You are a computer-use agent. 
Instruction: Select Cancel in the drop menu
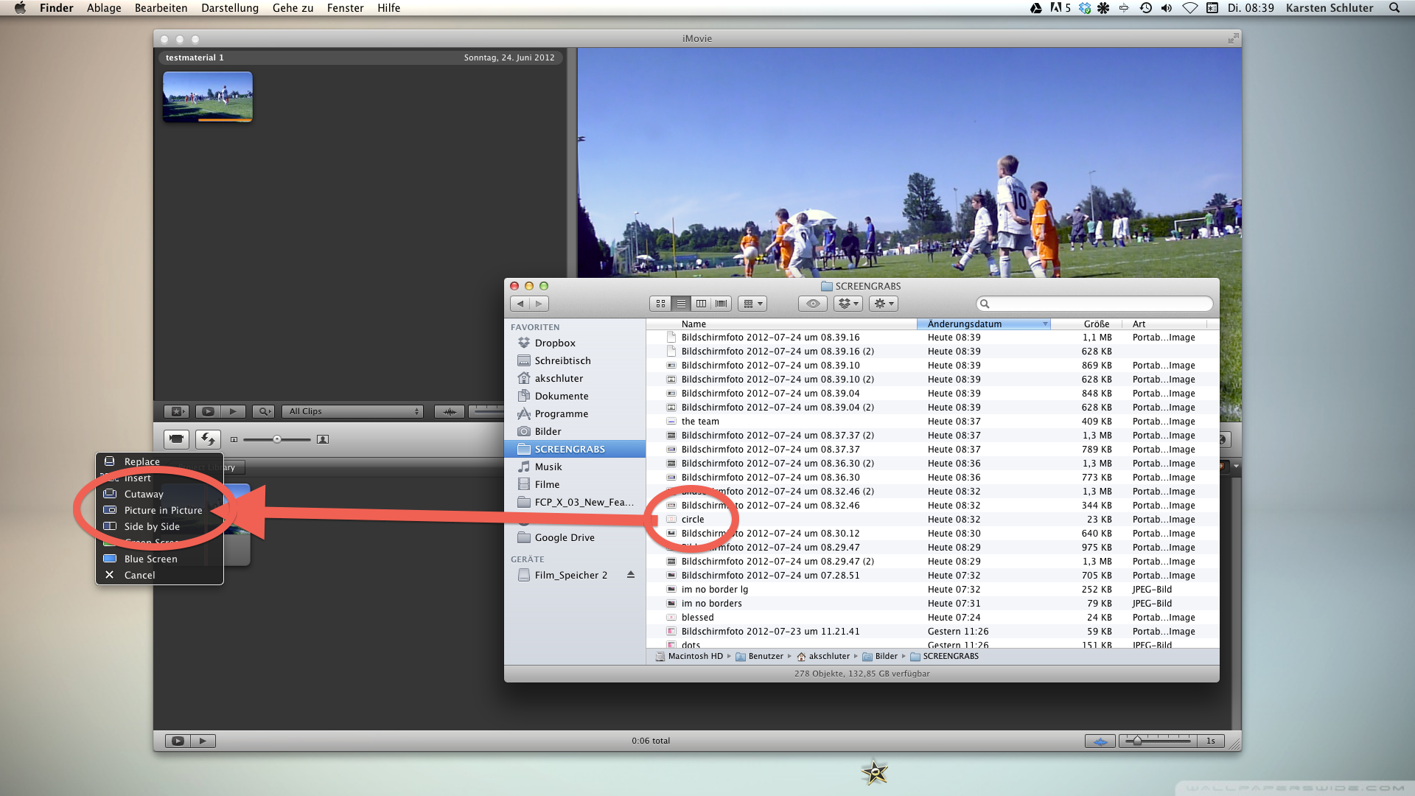[139, 575]
